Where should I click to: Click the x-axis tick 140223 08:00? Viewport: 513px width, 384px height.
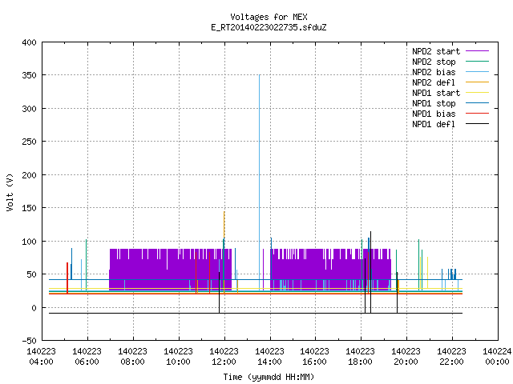[x=132, y=357]
